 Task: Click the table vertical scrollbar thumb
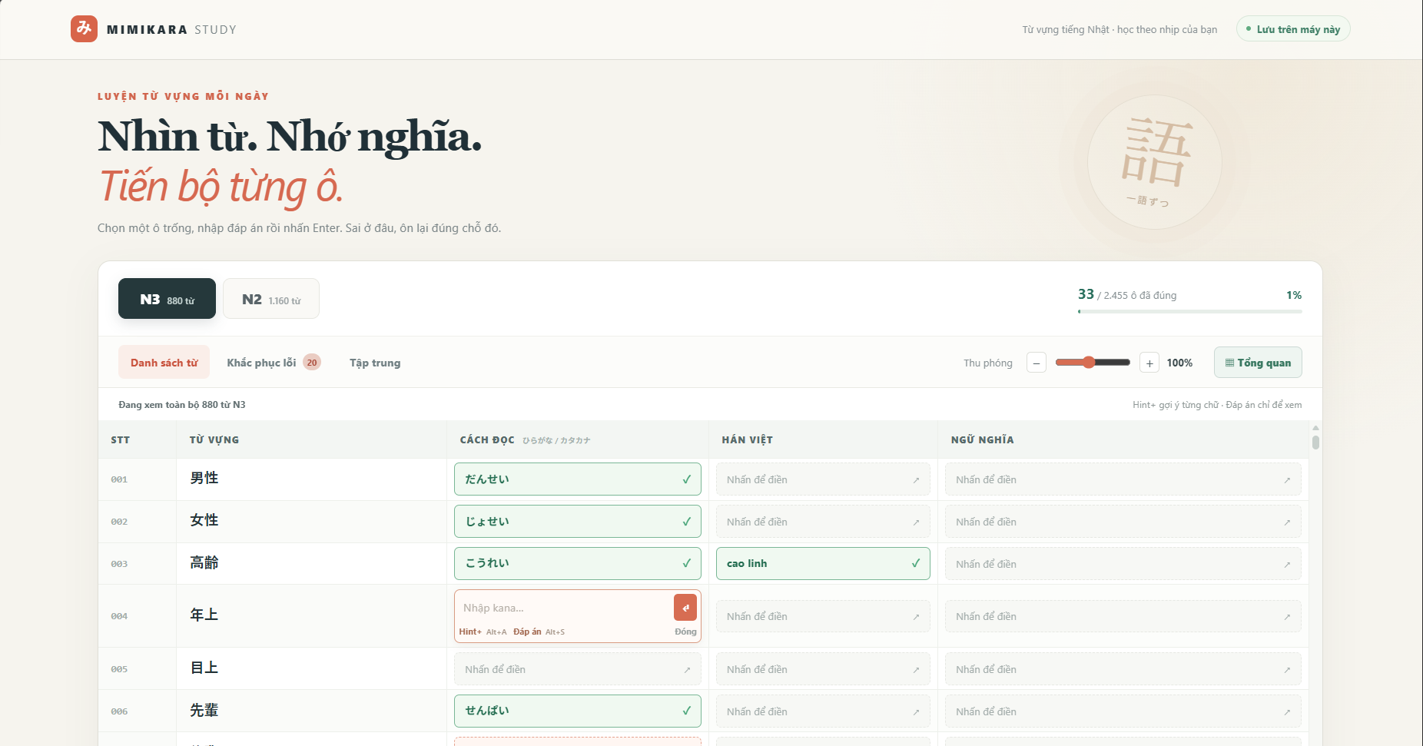pos(1315,443)
